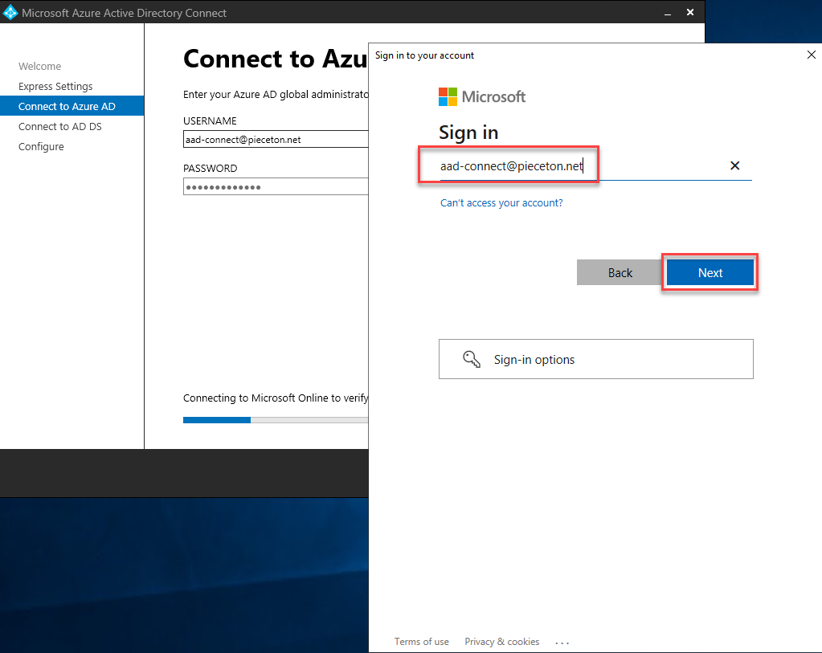Click the Microsoft logo in sign-in dialog
Image resolution: width=822 pixels, height=653 pixels.
point(482,97)
